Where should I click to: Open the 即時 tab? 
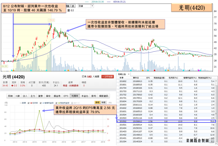click(x=10, y=96)
